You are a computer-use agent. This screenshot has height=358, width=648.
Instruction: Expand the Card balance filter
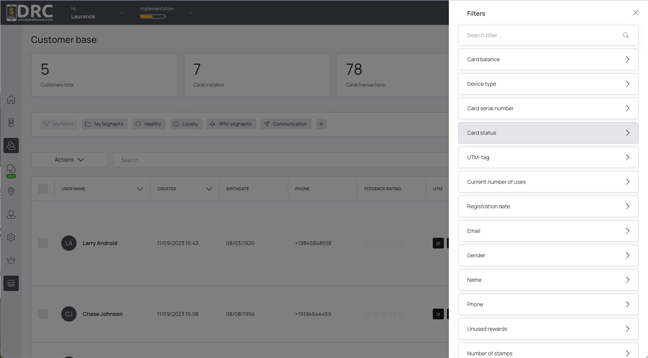[548, 59]
